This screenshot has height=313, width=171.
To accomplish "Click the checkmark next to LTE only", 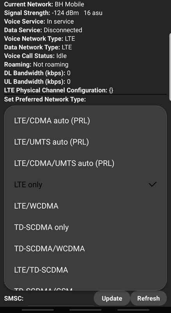I will pyautogui.click(x=153, y=184).
